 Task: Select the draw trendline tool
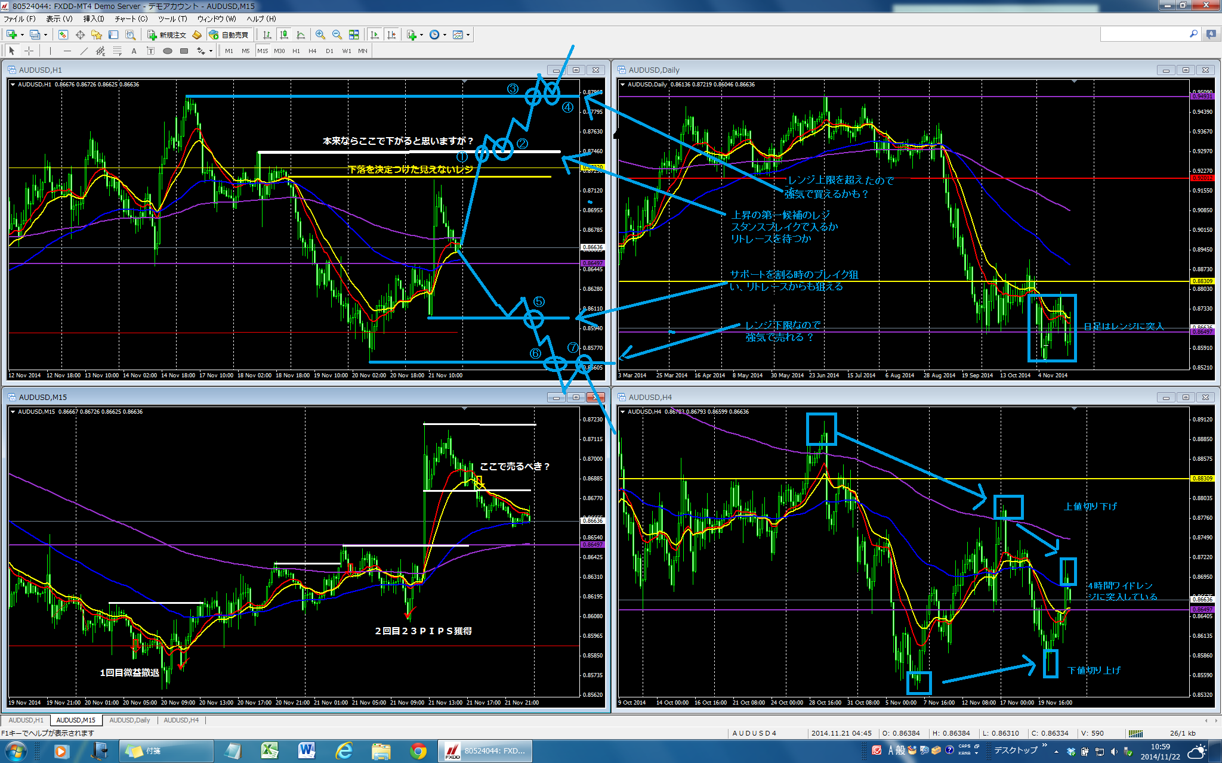(x=84, y=51)
